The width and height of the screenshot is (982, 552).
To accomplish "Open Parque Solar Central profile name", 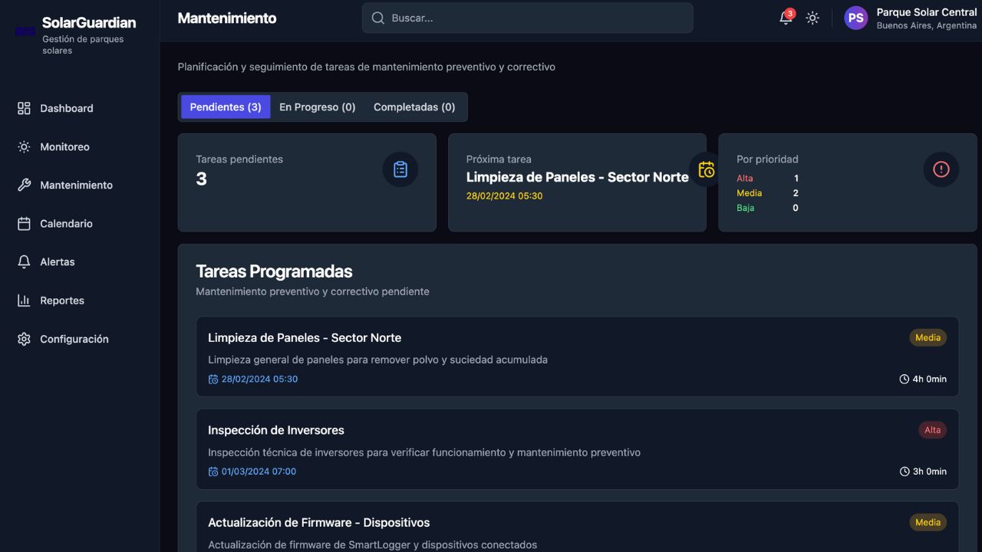I will 927,12.
